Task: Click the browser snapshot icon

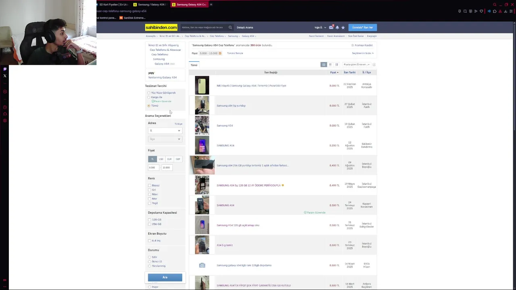Action: [465, 11]
